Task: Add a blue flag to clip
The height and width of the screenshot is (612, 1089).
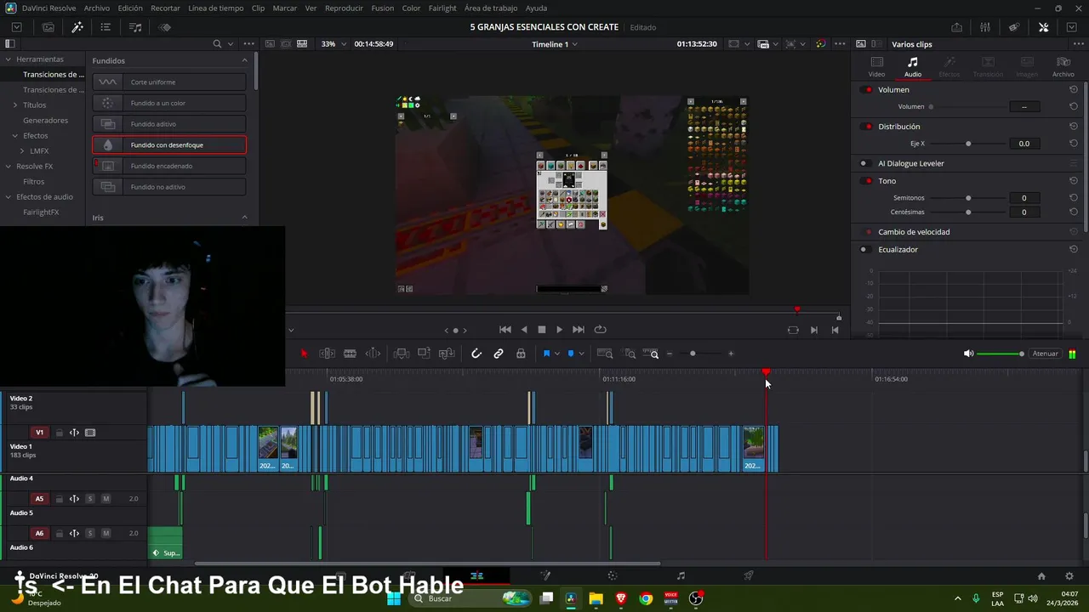Action: click(x=546, y=354)
